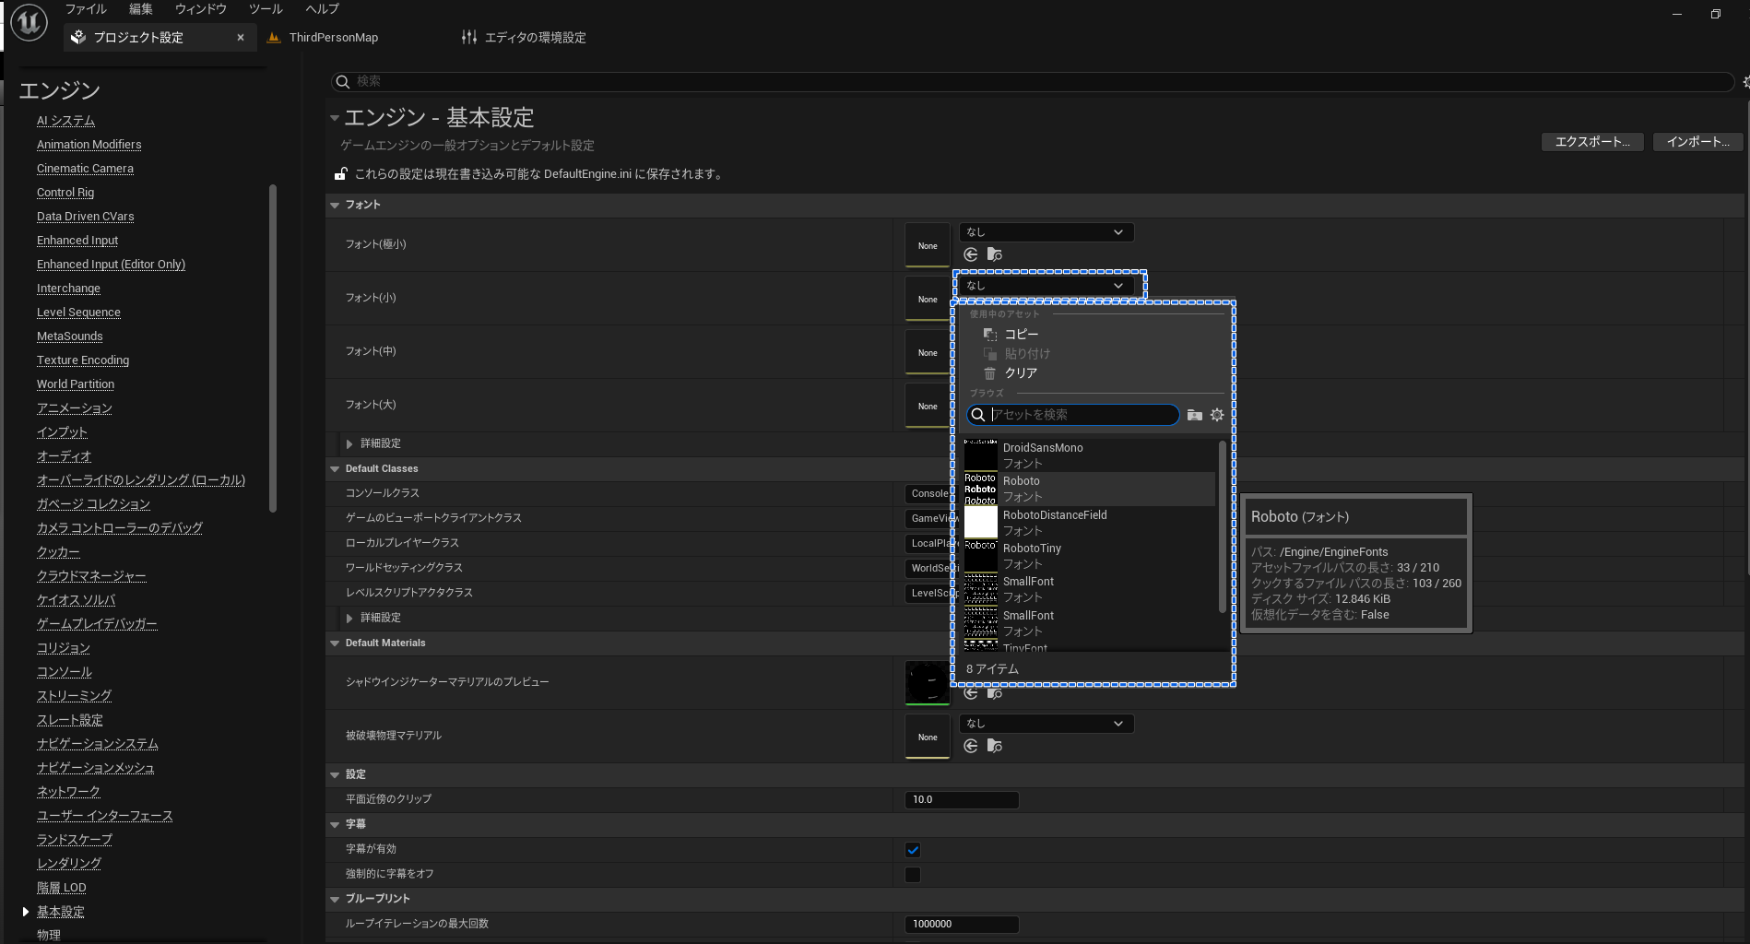Click the インポート... button

[x=1697, y=141]
